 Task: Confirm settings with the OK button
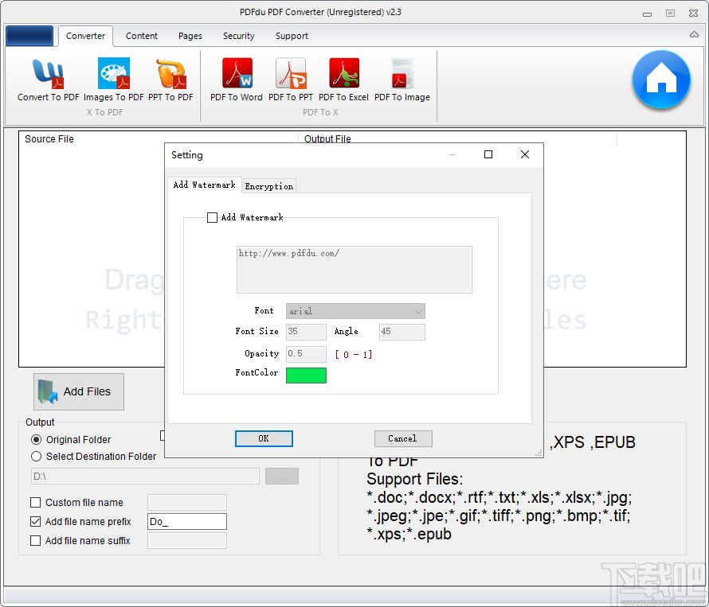[x=264, y=438]
